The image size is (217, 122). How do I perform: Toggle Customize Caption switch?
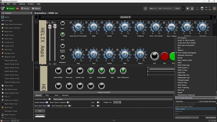pyautogui.click(x=50, y=99)
